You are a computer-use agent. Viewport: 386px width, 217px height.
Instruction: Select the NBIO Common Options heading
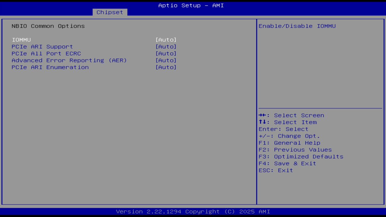pos(48,26)
